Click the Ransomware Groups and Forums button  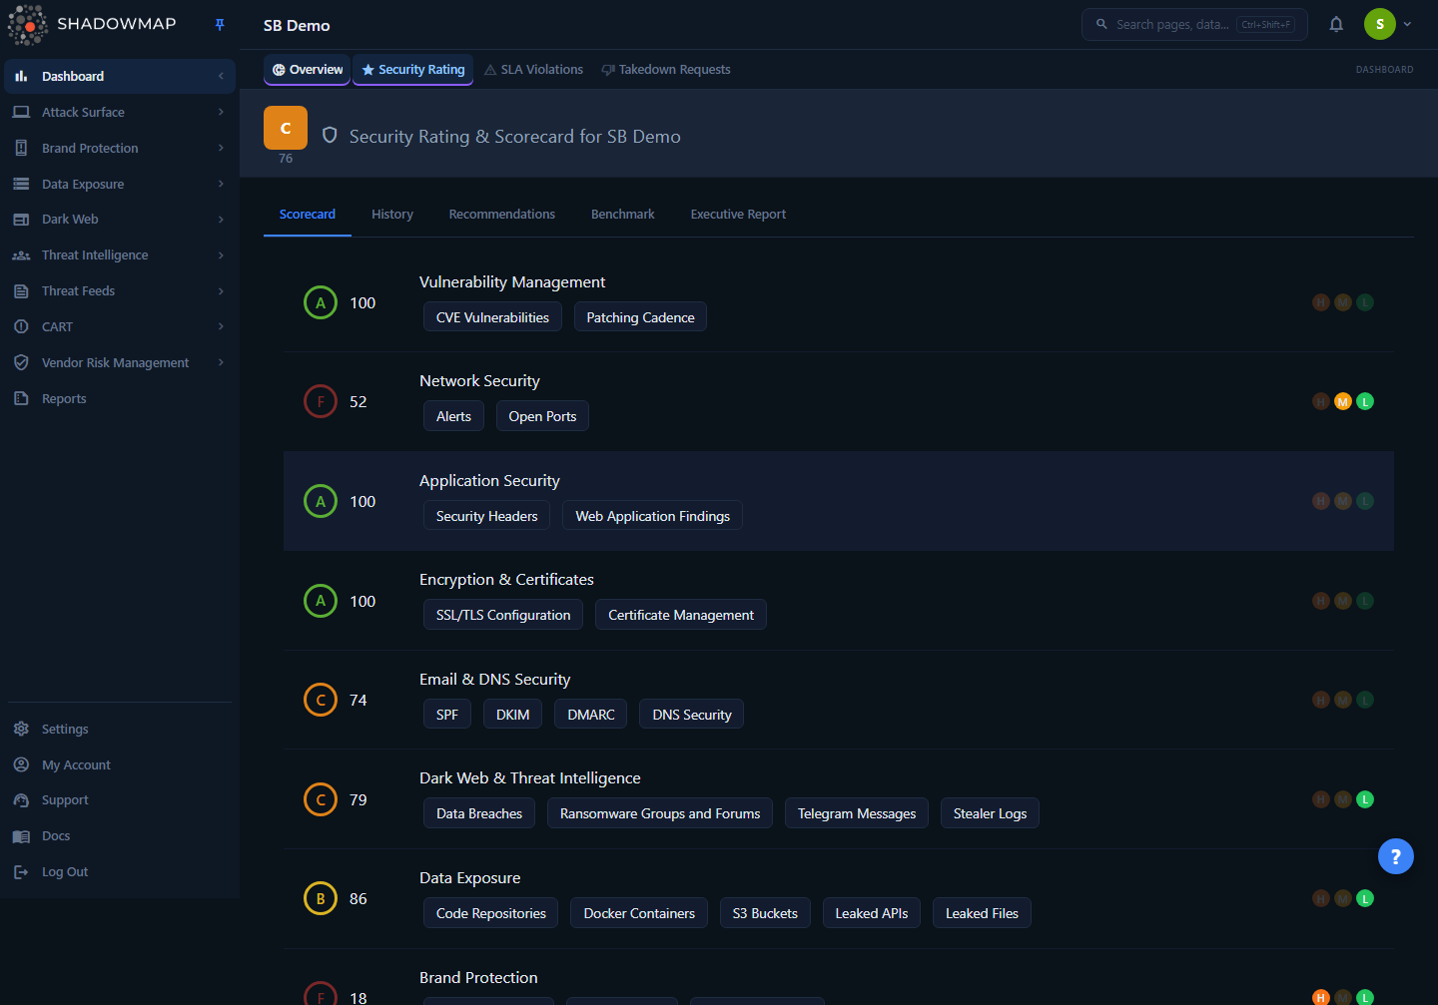tap(660, 813)
